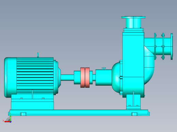Select the pump support foot bracket
This screenshot has width=177, height=132.
pyautogui.click(x=133, y=102)
